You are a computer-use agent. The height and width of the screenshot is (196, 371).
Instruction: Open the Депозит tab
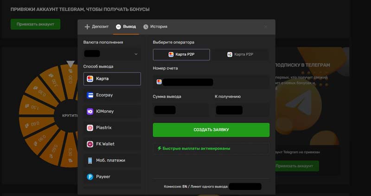[x=96, y=27]
